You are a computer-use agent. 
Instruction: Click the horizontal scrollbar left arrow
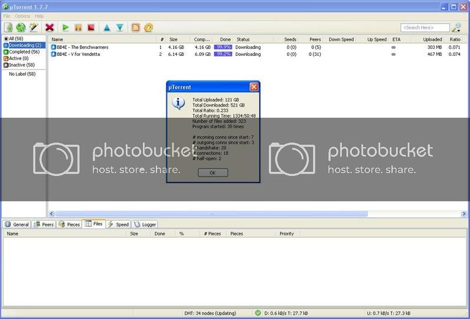coord(52,214)
